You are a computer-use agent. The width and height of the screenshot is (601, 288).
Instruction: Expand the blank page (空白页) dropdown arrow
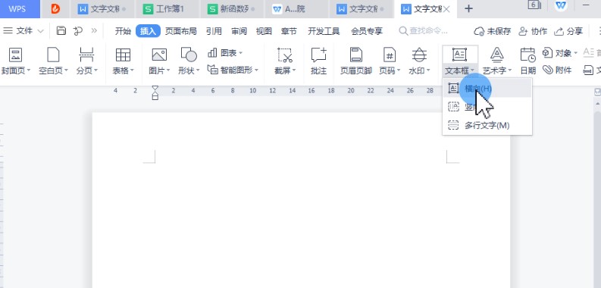66,70
